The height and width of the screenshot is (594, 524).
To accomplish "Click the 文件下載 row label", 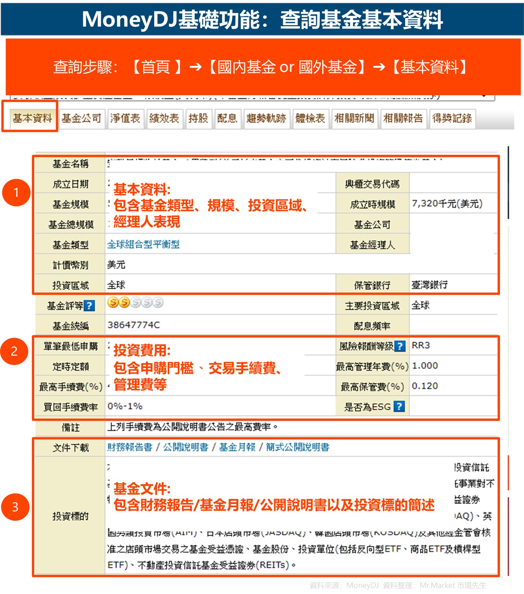I will pyautogui.click(x=71, y=448).
